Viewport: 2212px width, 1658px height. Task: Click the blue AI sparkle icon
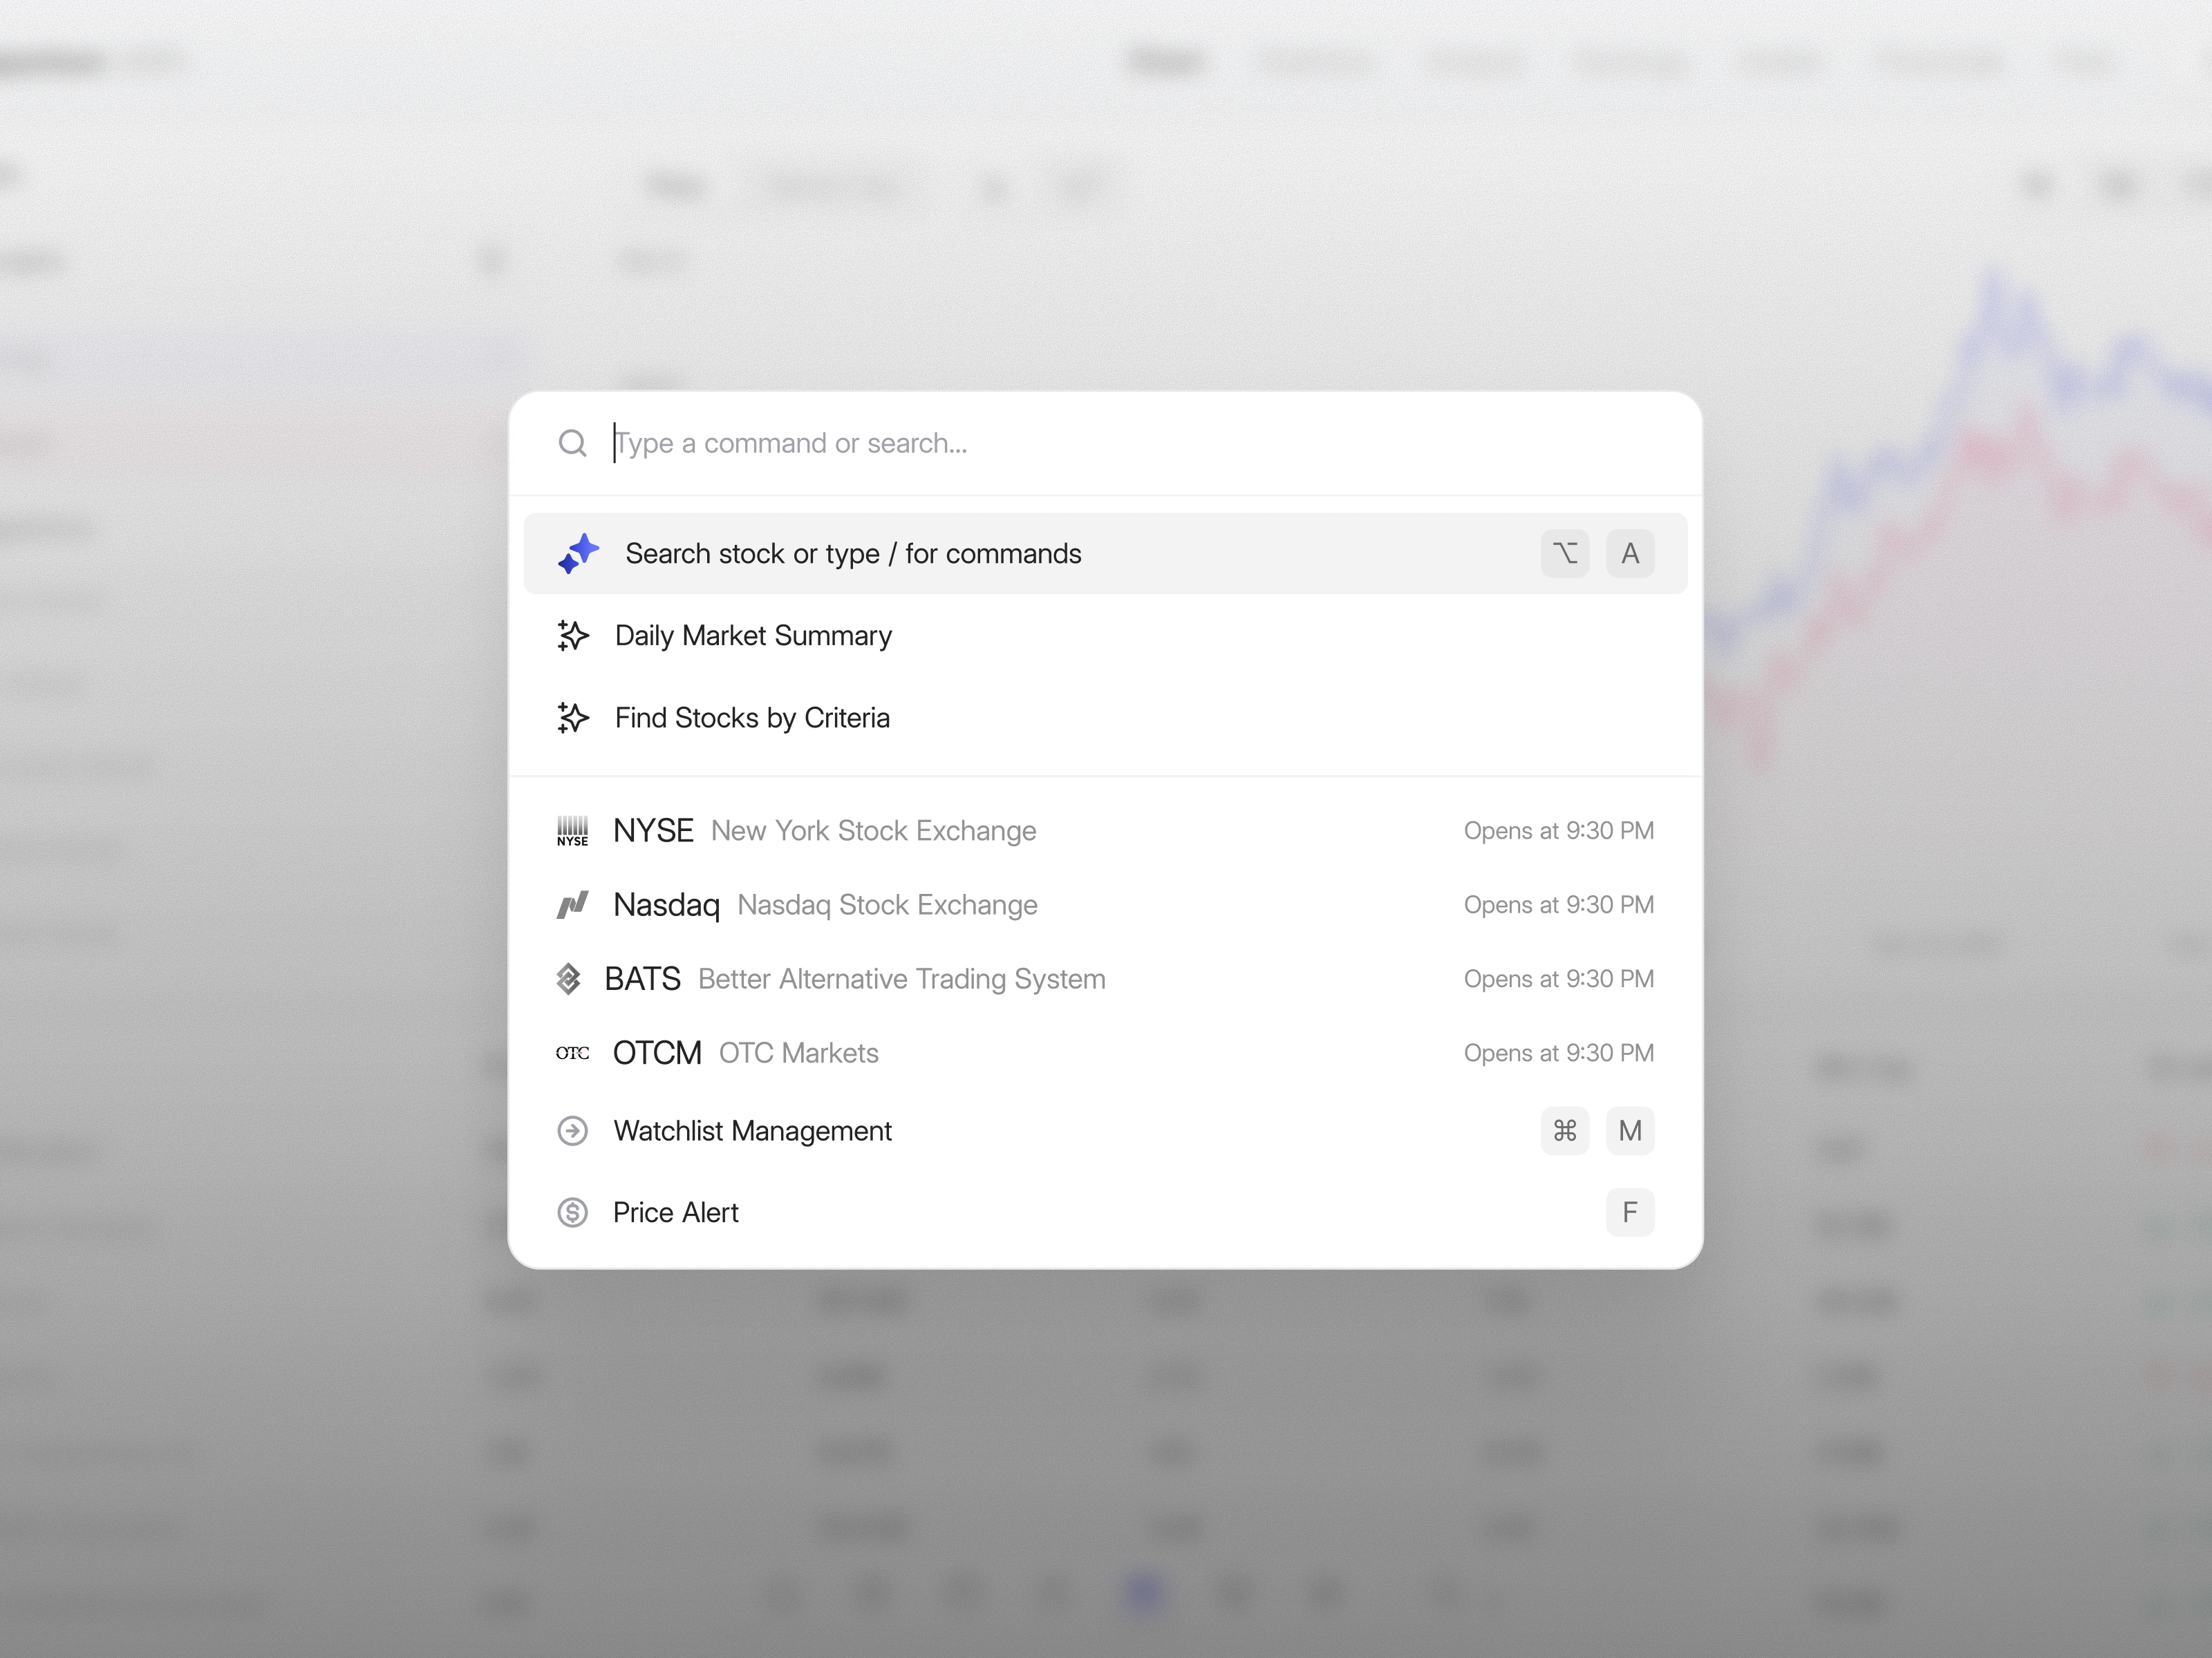578,553
